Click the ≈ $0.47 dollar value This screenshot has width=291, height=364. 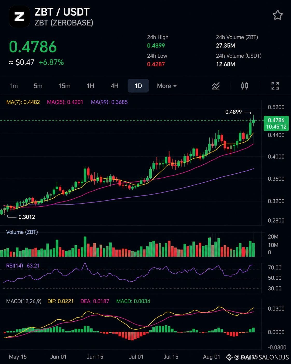point(22,62)
